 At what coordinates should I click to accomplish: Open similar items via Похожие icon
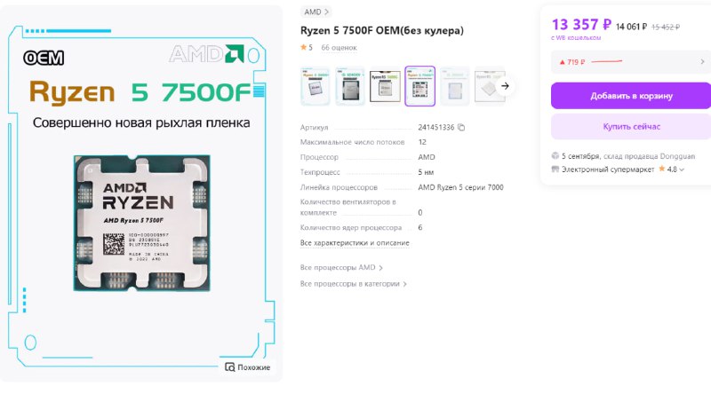pyautogui.click(x=230, y=367)
